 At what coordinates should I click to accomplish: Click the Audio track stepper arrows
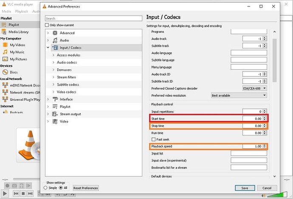click(x=265, y=39)
